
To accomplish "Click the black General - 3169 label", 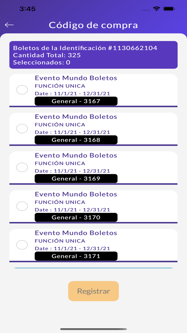I will (76, 179).
